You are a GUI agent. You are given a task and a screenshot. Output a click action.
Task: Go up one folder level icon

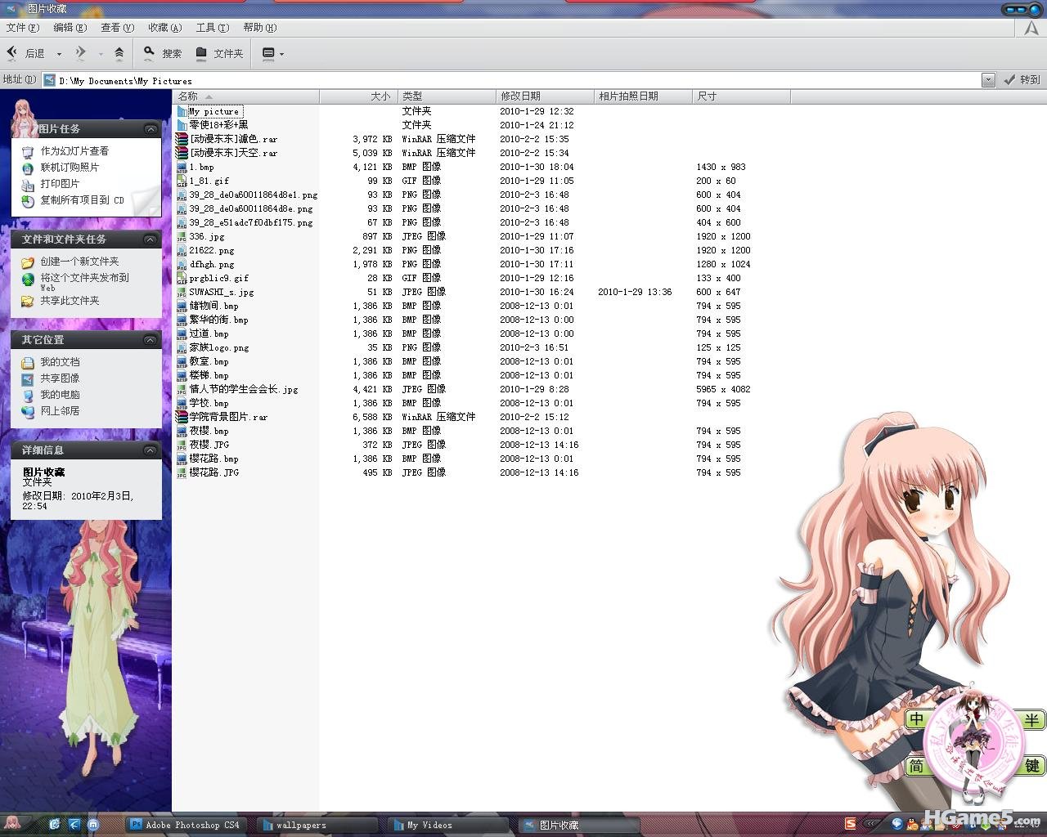[119, 53]
